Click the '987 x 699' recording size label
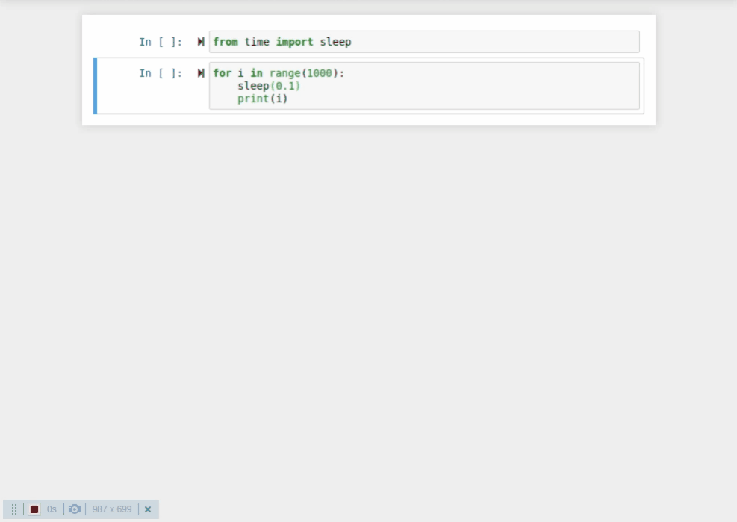Viewport: 737px width, 522px height. tap(112, 509)
